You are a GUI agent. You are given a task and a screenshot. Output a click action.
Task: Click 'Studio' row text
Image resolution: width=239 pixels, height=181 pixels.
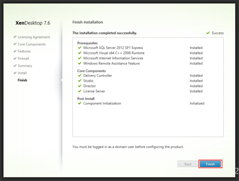coord(88,81)
